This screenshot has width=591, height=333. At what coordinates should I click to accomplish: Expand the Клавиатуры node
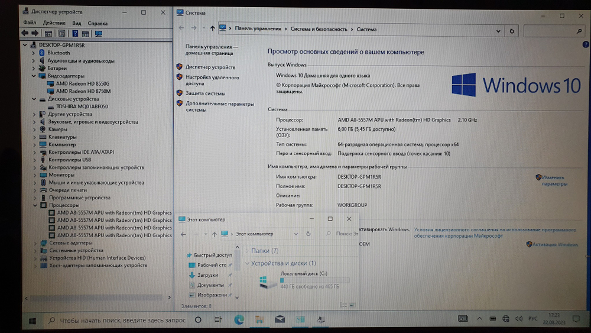(x=34, y=137)
